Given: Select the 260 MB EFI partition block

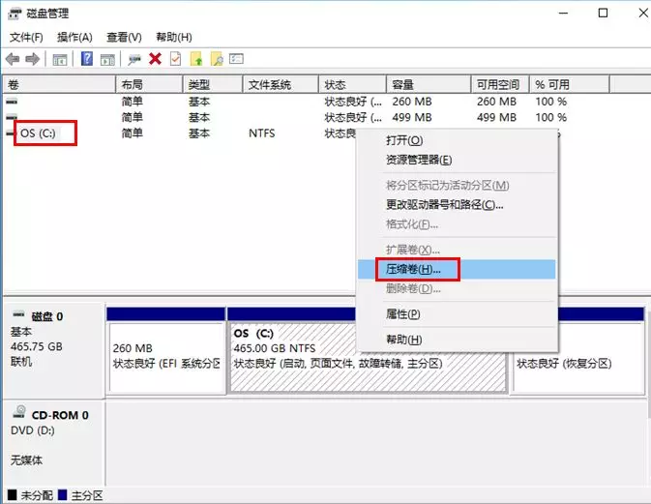Looking at the screenshot, I should coord(166,358).
